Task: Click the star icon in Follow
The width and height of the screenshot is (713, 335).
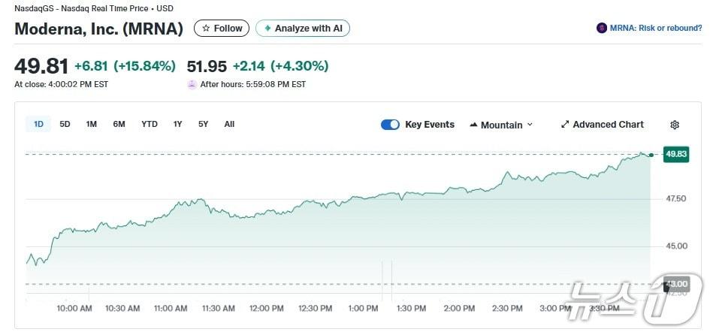Action: tap(206, 29)
